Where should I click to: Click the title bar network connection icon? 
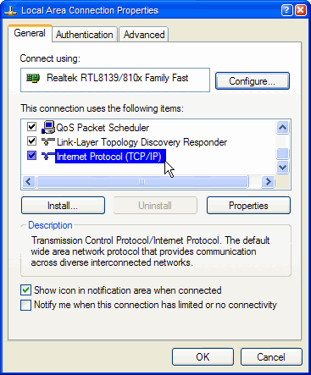click(x=10, y=11)
